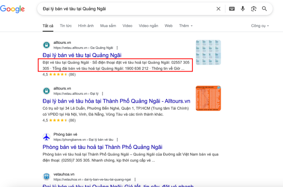Select the Tất cả tab

(48, 26)
